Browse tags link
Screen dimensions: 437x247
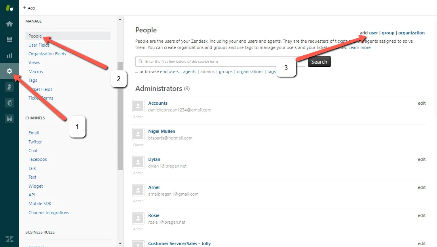pyautogui.click(x=271, y=72)
